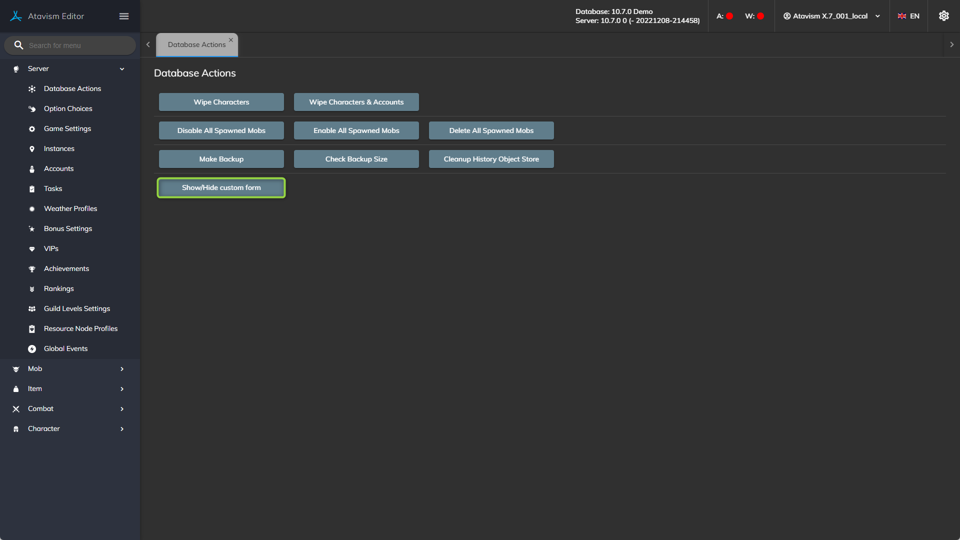Click Wipe Characters & Accounts button
Screen dimensions: 960x540
356,102
